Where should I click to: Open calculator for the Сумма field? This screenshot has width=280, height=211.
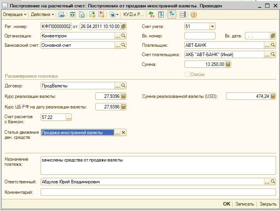click(228, 64)
